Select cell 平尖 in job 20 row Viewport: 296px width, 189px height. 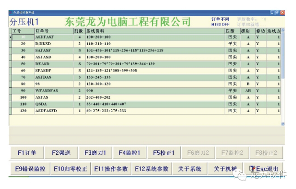(x=232, y=44)
